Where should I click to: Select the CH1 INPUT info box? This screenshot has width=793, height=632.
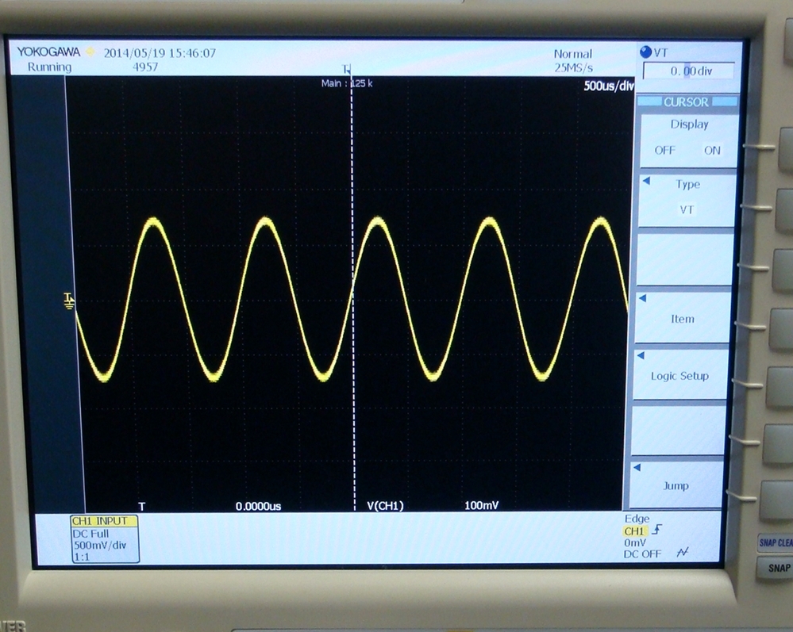coord(104,538)
